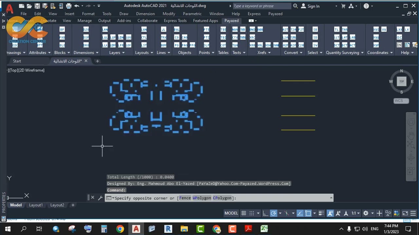Viewport: 419px width, 235px height.
Task: Activate the DRO dimension tool
Action: tap(86, 45)
